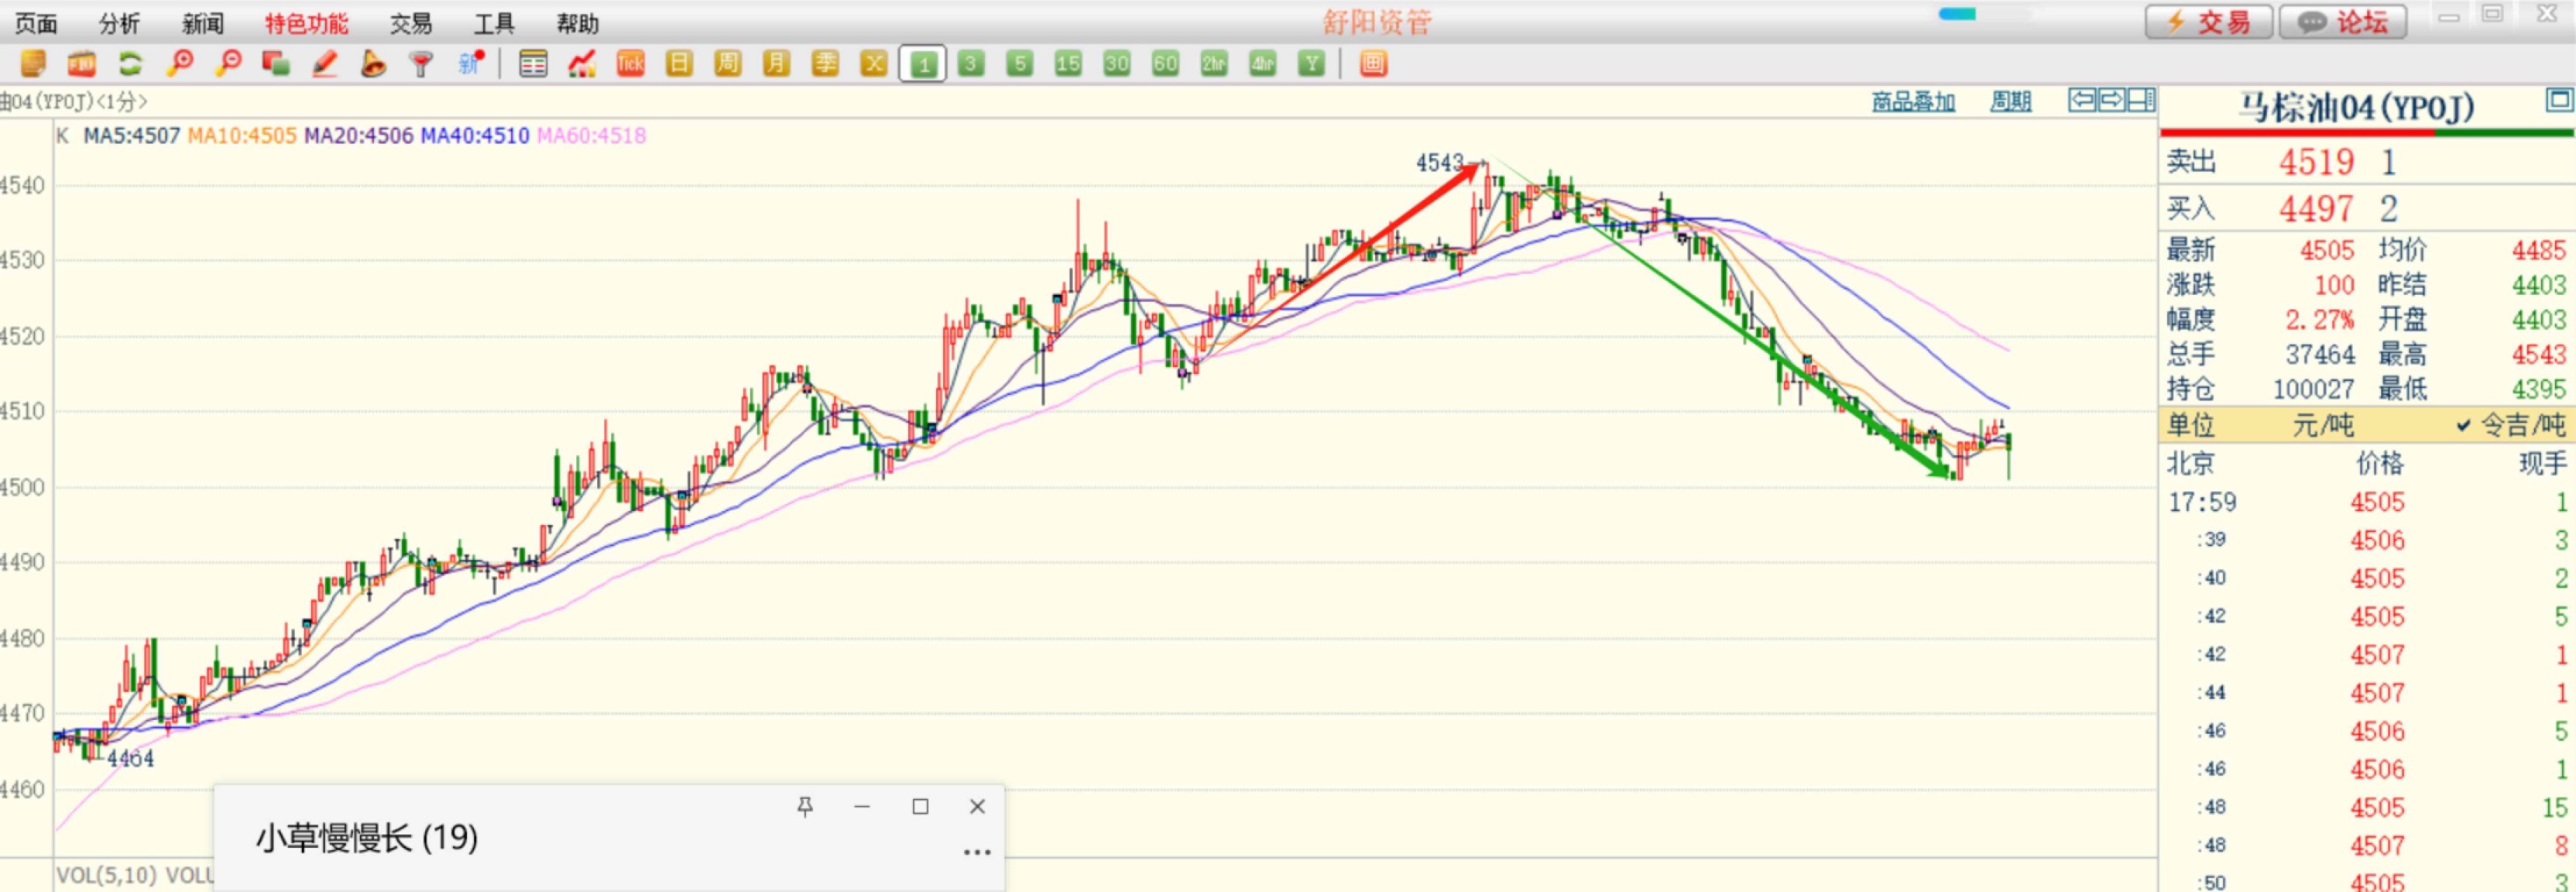Select the red drawing pen tool
Viewport: 2576px width, 892px height.
pyautogui.click(x=325, y=64)
